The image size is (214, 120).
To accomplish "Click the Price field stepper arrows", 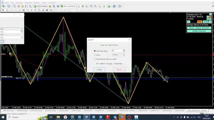I will coord(124,55).
